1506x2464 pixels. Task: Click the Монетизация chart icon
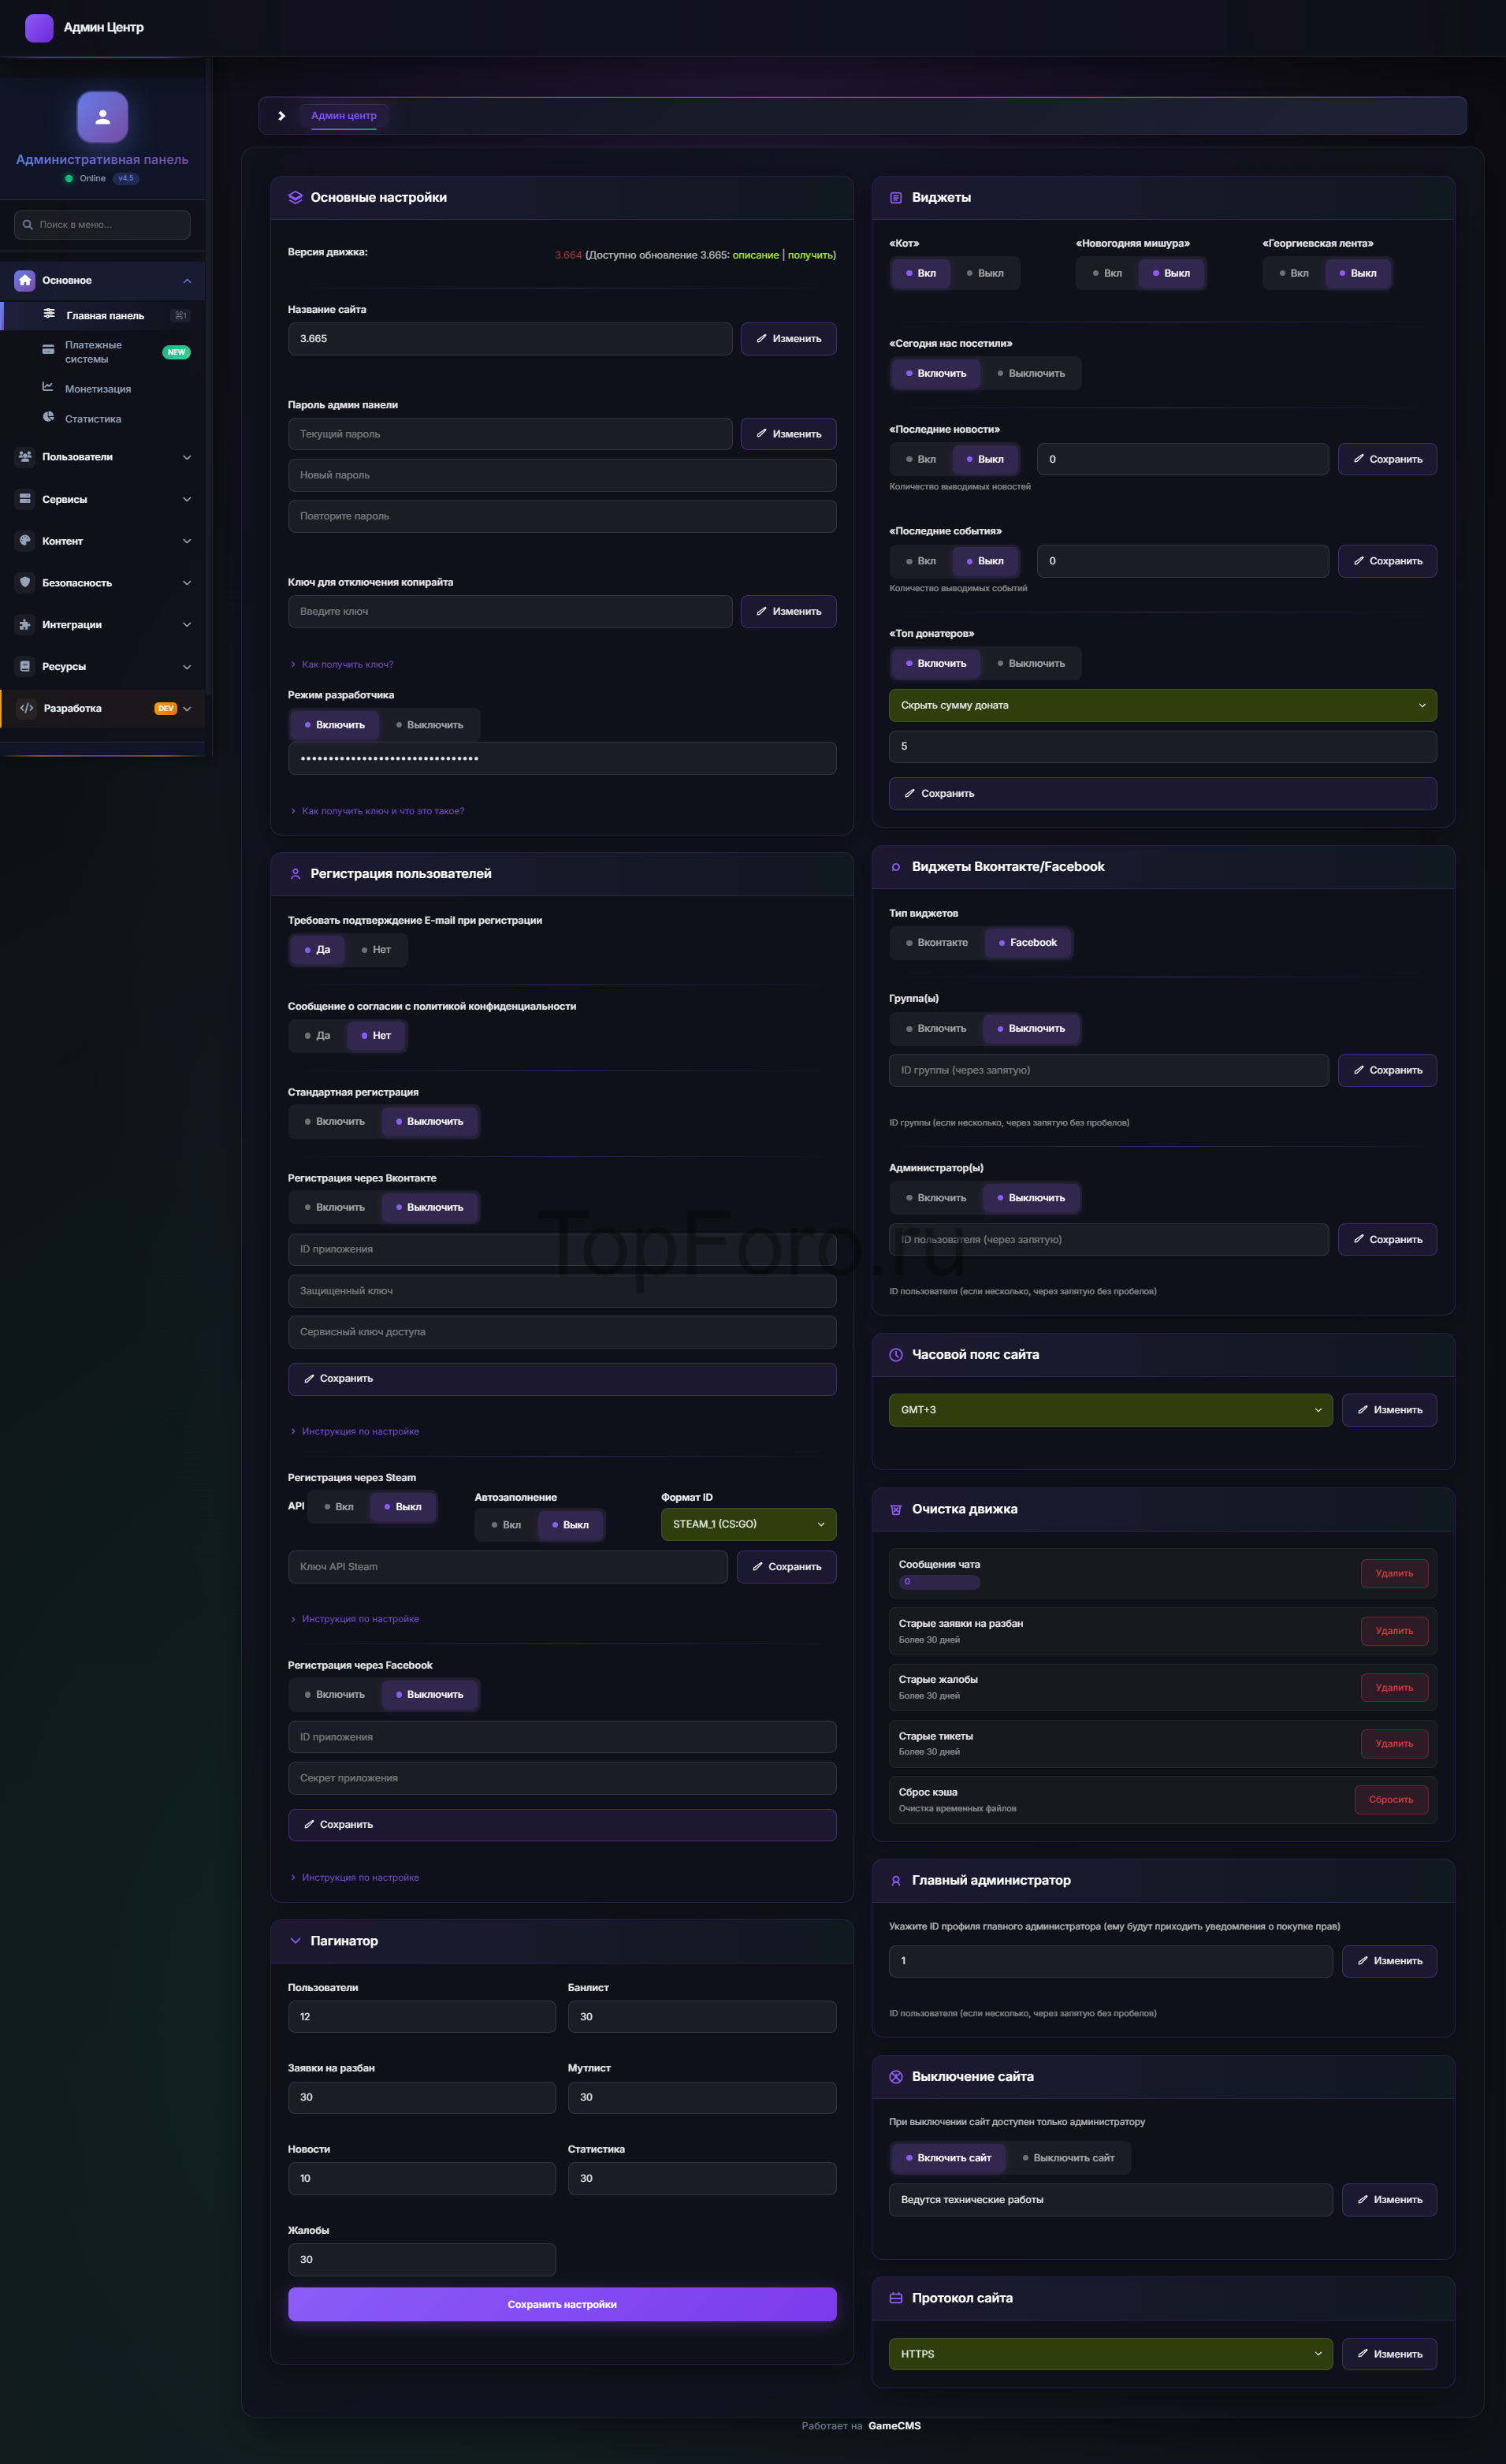coord(48,387)
